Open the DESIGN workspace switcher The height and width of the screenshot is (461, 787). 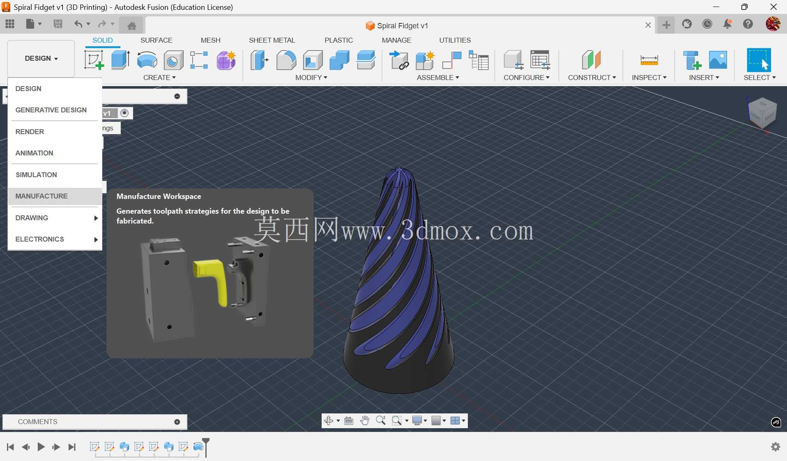tap(41, 58)
